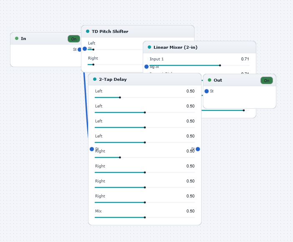Click the first Left slider handle in 2-Tap Delay
Viewport: 293px width, 242px height.
pyautogui.click(x=120, y=97)
